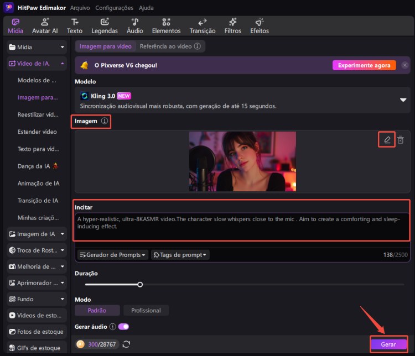Open the Transição tool
The image size is (415, 356).
pos(203,26)
